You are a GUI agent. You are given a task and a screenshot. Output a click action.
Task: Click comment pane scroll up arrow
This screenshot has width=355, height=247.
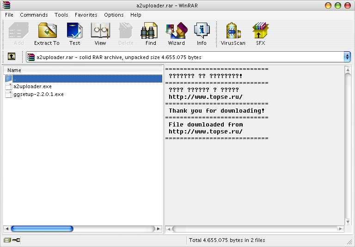[x=348, y=70]
